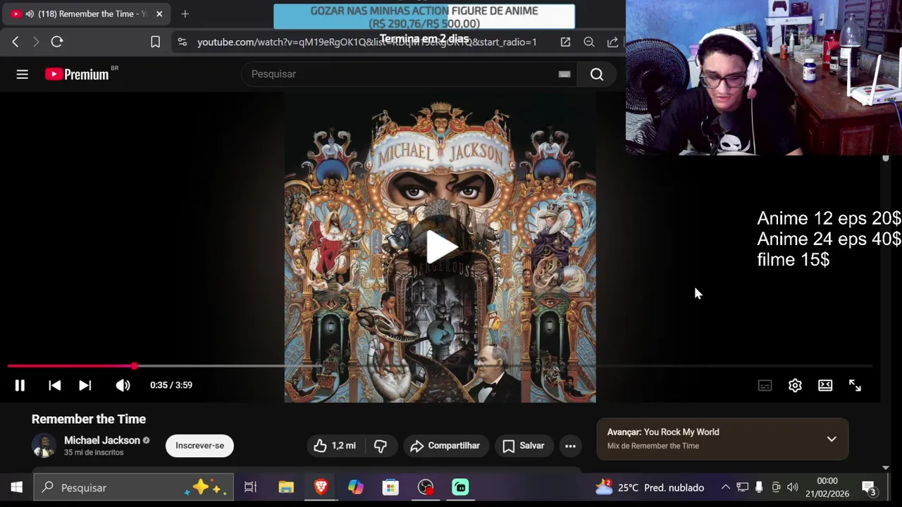
Task: Open the player settings gear
Action: (x=795, y=385)
